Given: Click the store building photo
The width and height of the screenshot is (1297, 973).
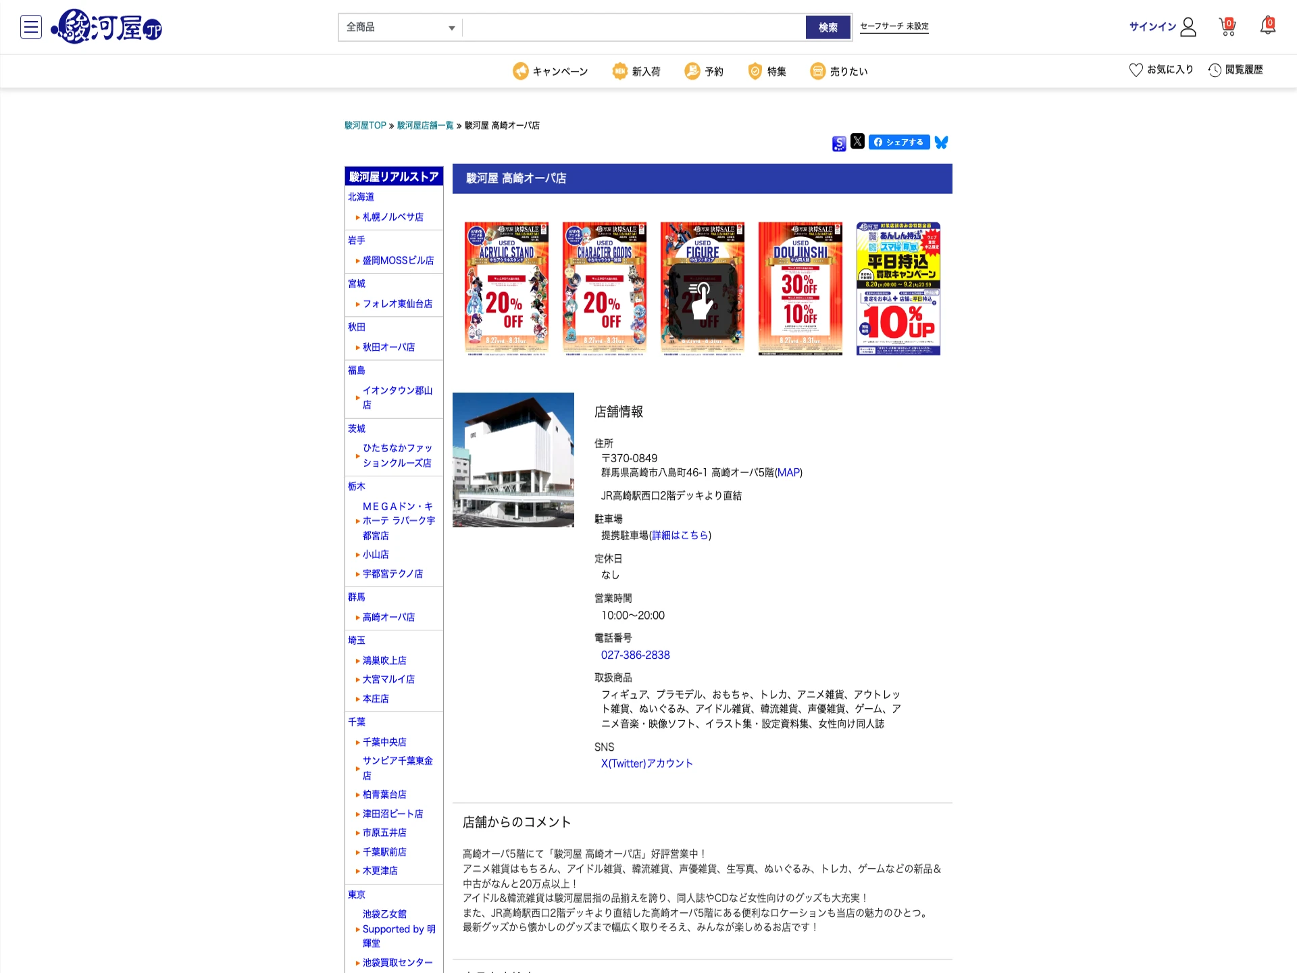Looking at the screenshot, I should pos(513,459).
